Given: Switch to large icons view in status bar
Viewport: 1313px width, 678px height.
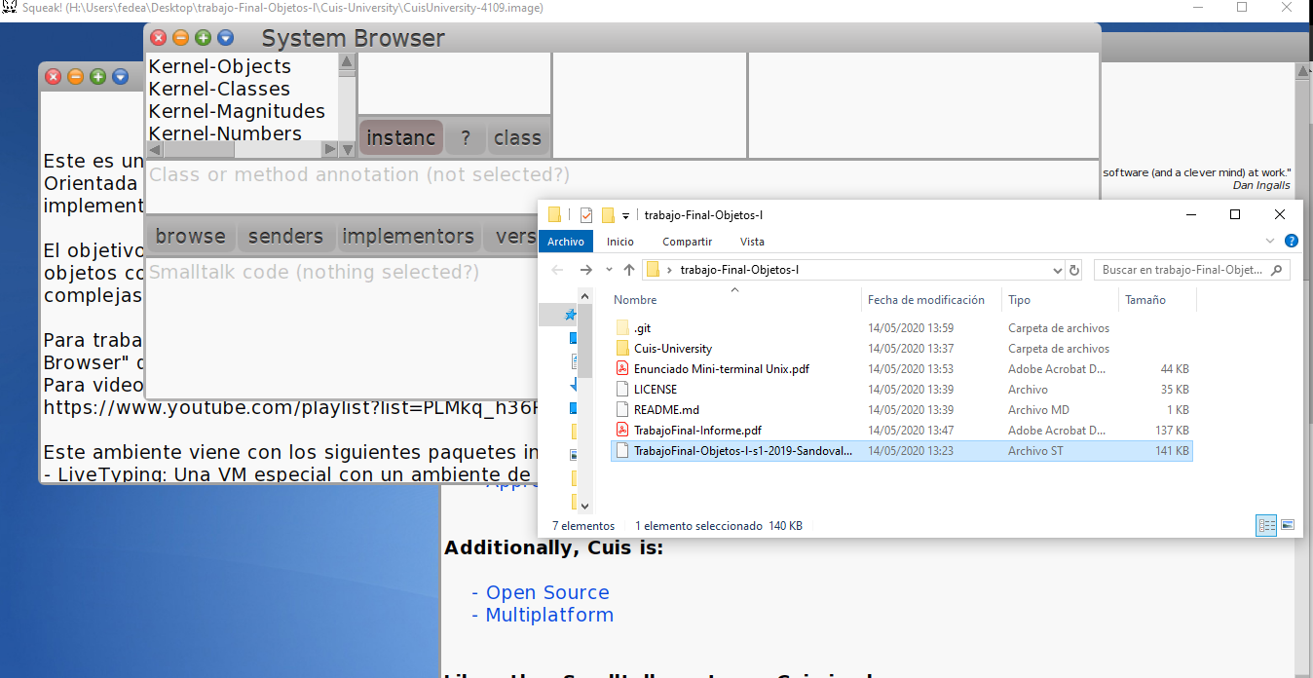Looking at the screenshot, I should (x=1288, y=525).
